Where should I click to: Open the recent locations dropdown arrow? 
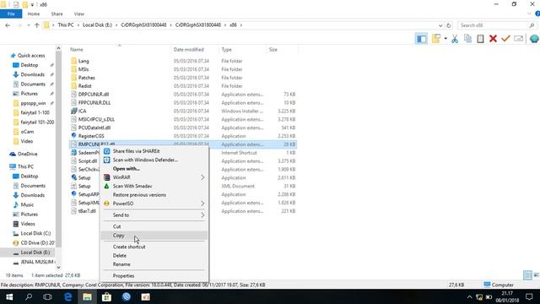(x=29, y=25)
